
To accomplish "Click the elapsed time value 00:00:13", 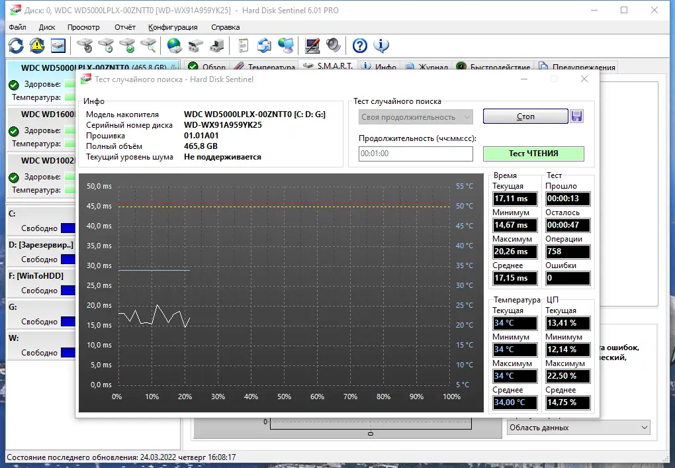I will coord(567,199).
